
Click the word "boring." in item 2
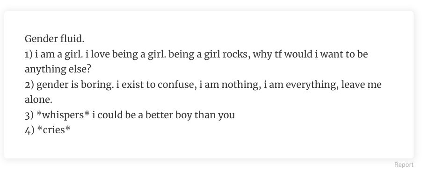(x=95, y=85)
